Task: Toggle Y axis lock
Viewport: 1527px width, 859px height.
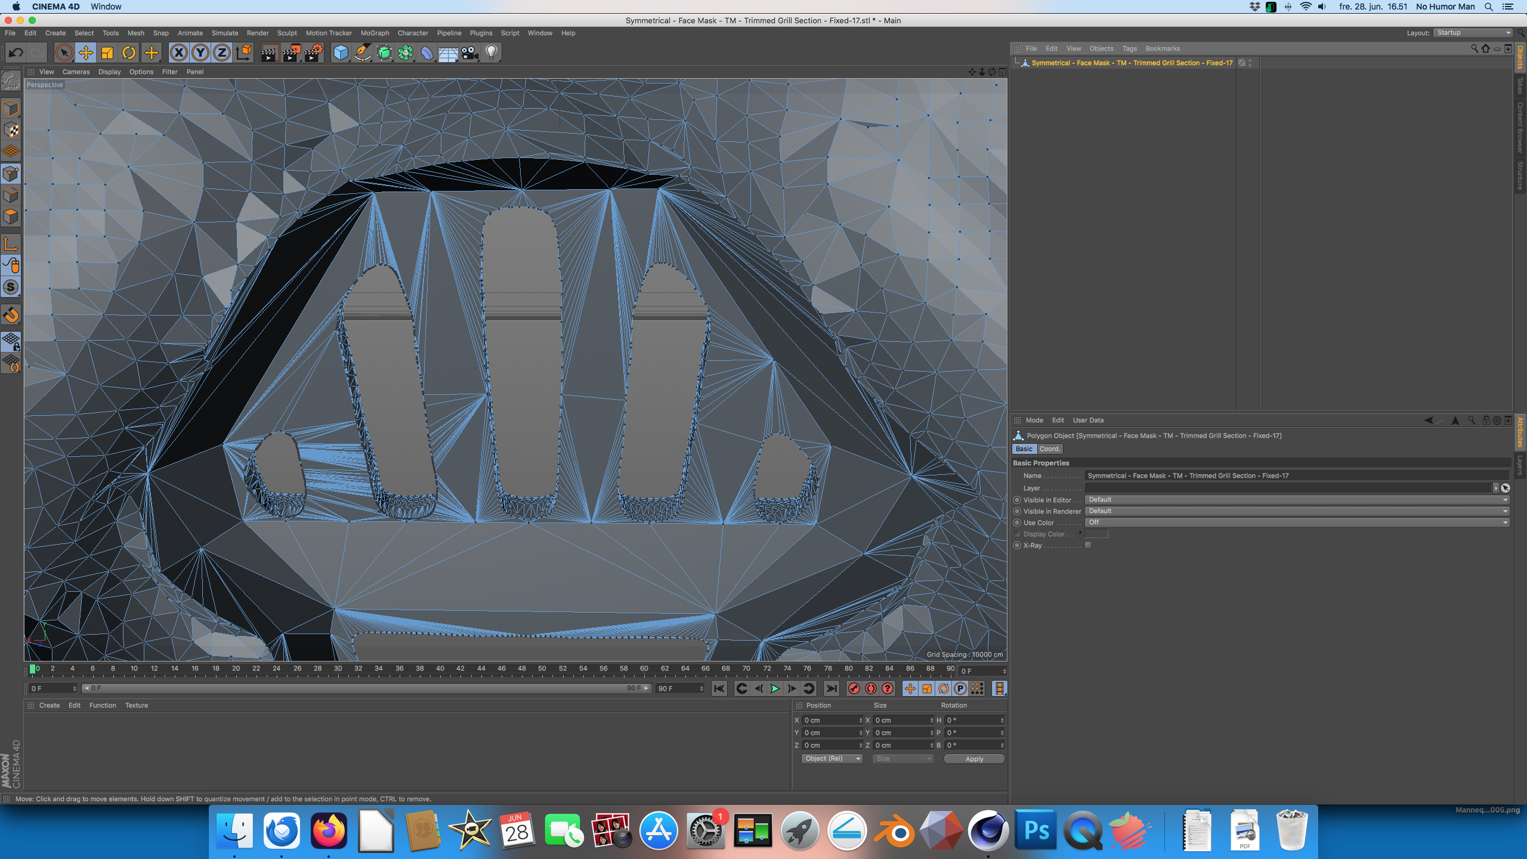Action: click(200, 52)
